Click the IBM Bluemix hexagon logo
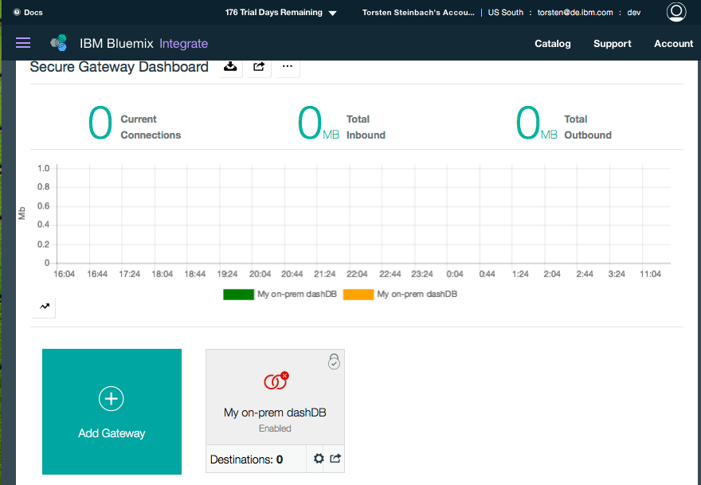Image resolution: width=701 pixels, height=485 pixels. (x=59, y=43)
